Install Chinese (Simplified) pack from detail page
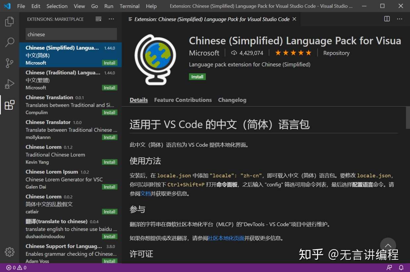The width and height of the screenshot is (410, 272). (197, 77)
